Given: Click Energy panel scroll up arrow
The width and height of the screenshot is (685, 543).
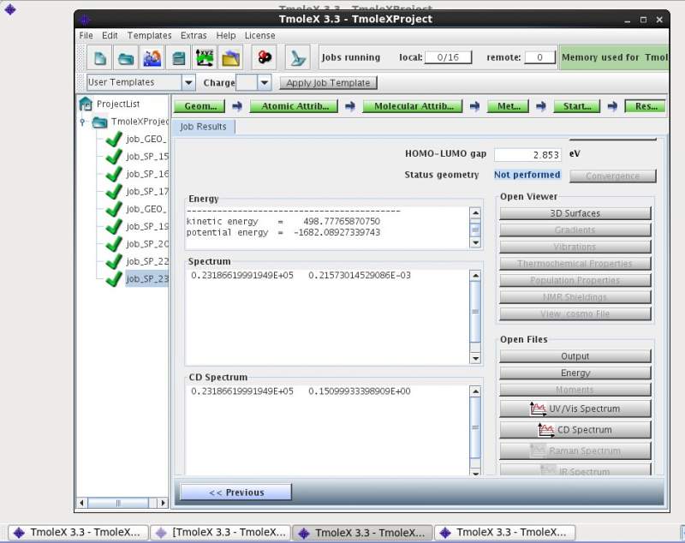Looking at the screenshot, I should point(475,212).
